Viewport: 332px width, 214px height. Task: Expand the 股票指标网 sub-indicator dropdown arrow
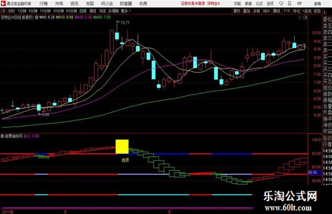point(2,136)
